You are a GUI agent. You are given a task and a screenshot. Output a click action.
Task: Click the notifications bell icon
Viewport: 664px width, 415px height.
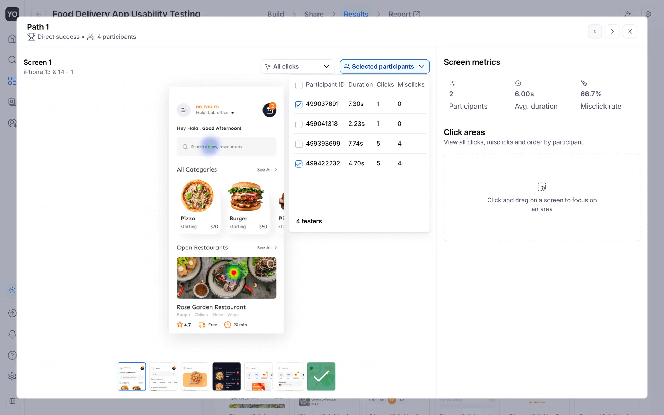click(x=12, y=334)
